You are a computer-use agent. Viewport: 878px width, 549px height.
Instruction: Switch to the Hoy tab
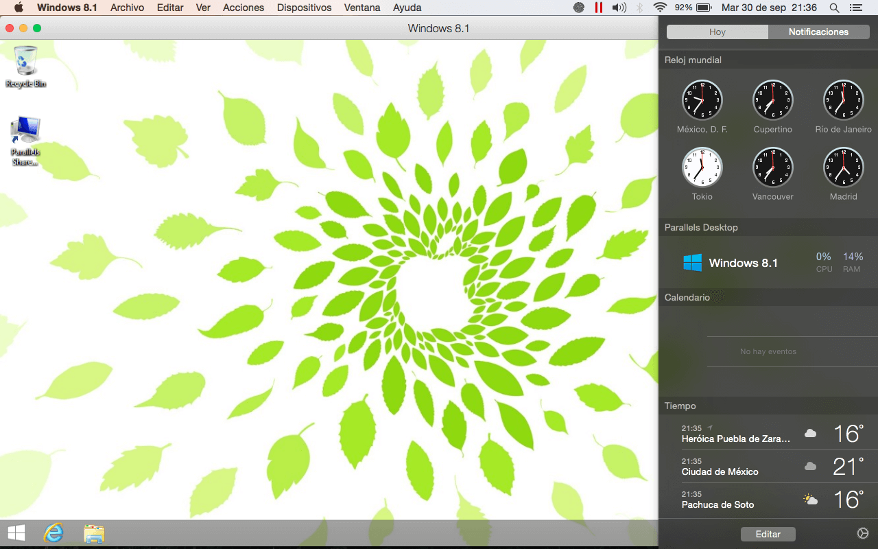717,32
